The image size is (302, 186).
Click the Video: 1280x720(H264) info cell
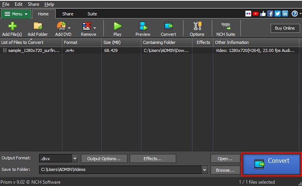(x=255, y=51)
